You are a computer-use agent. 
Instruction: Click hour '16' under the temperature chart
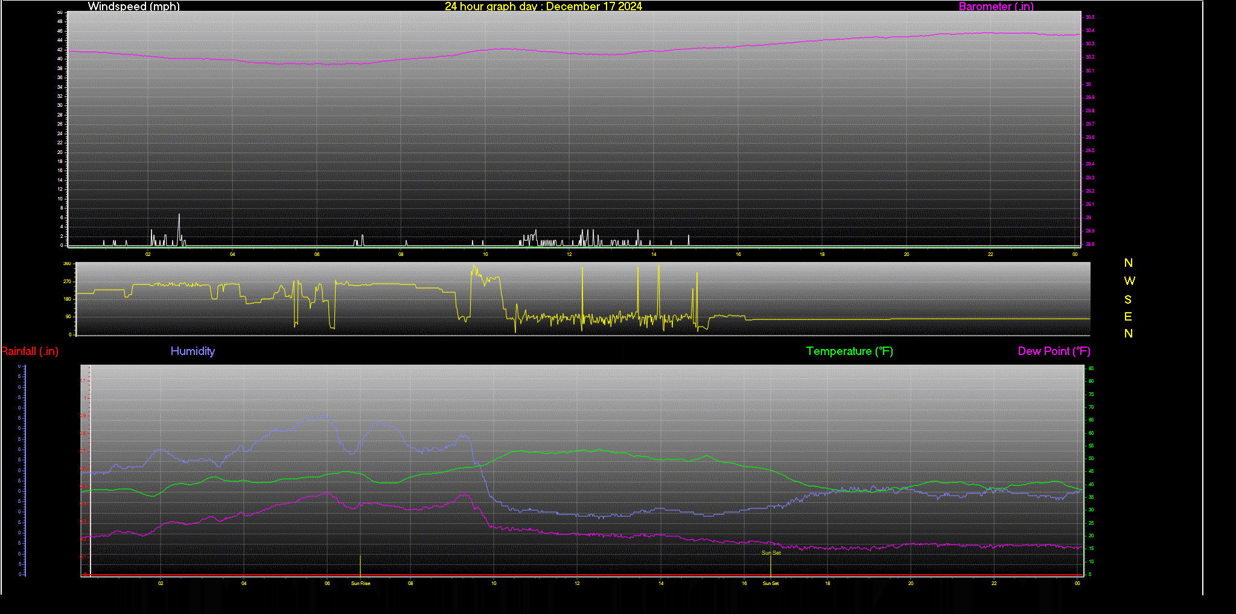click(744, 583)
